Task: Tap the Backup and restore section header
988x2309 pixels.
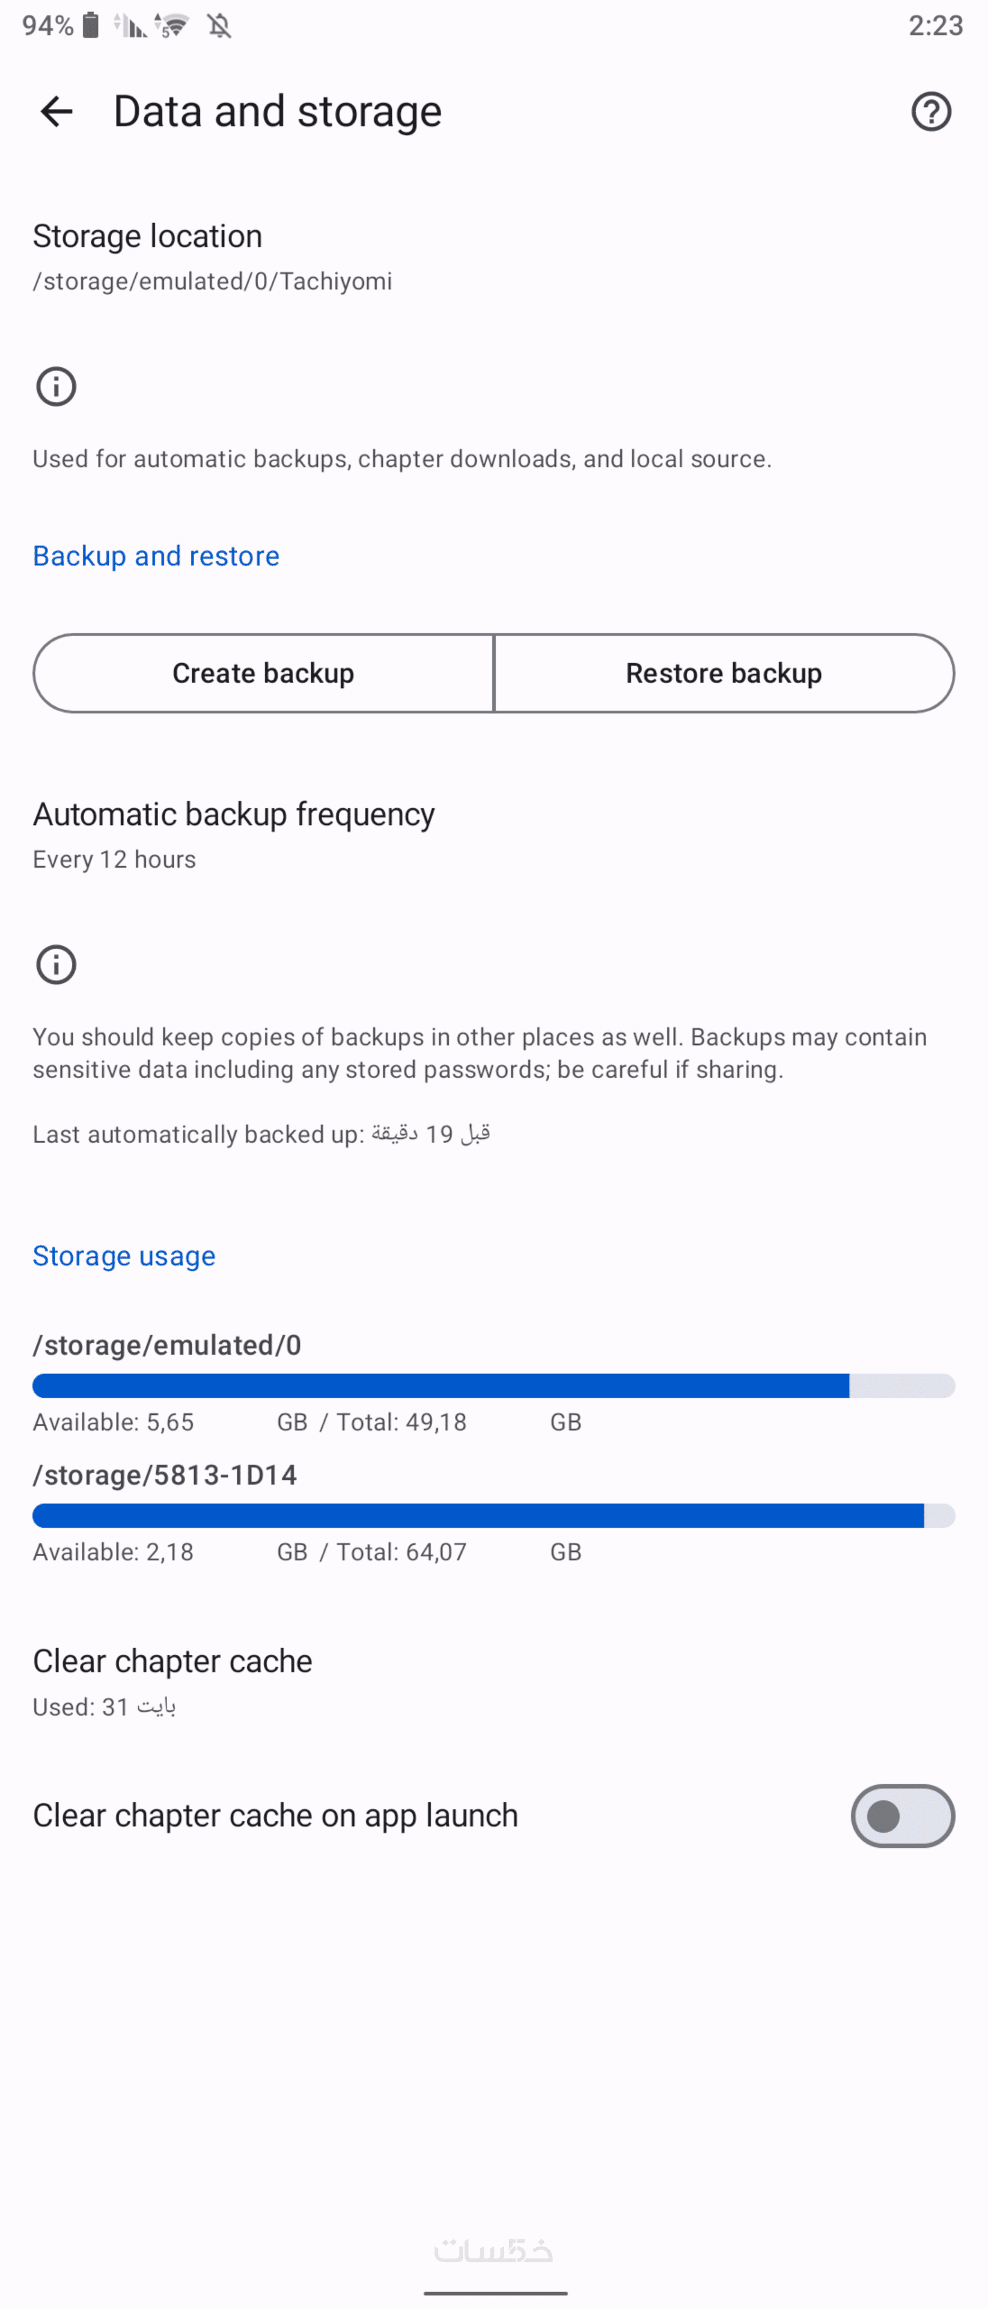Action: [156, 556]
